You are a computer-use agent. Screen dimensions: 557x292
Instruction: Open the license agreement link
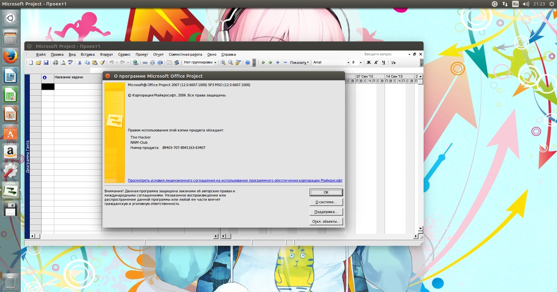(235, 181)
